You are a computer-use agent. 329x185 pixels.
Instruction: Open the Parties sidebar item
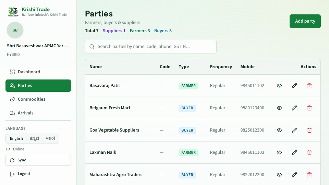[38, 86]
